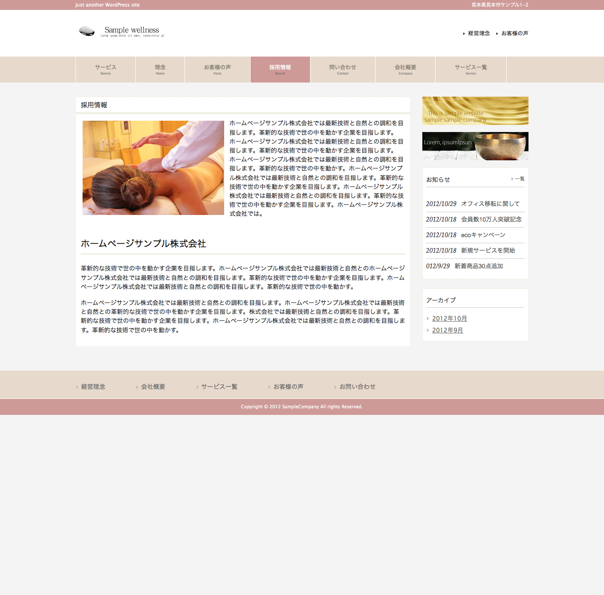Open the 会社概要 Company nav tab
Image resolution: width=604 pixels, height=595 pixels.
tap(405, 70)
